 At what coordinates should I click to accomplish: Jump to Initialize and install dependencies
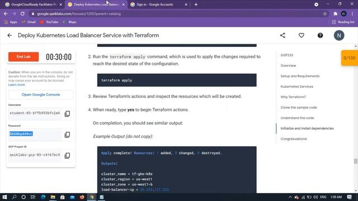307,128
